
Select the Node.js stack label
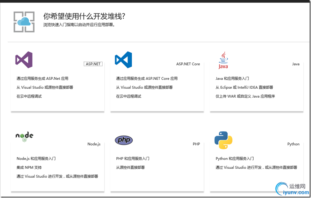point(94,144)
